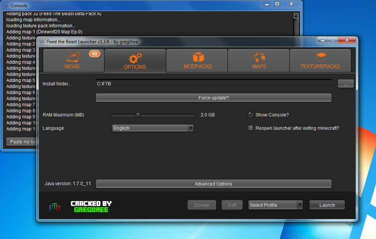The height and width of the screenshot is (239, 376).
Task: Open the Advanced Options button
Action: coord(214,184)
